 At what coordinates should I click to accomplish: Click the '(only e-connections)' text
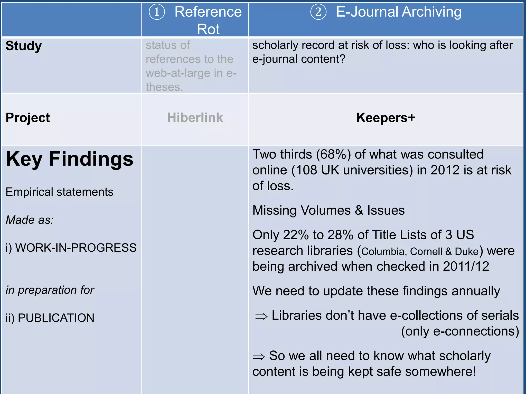(460, 331)
